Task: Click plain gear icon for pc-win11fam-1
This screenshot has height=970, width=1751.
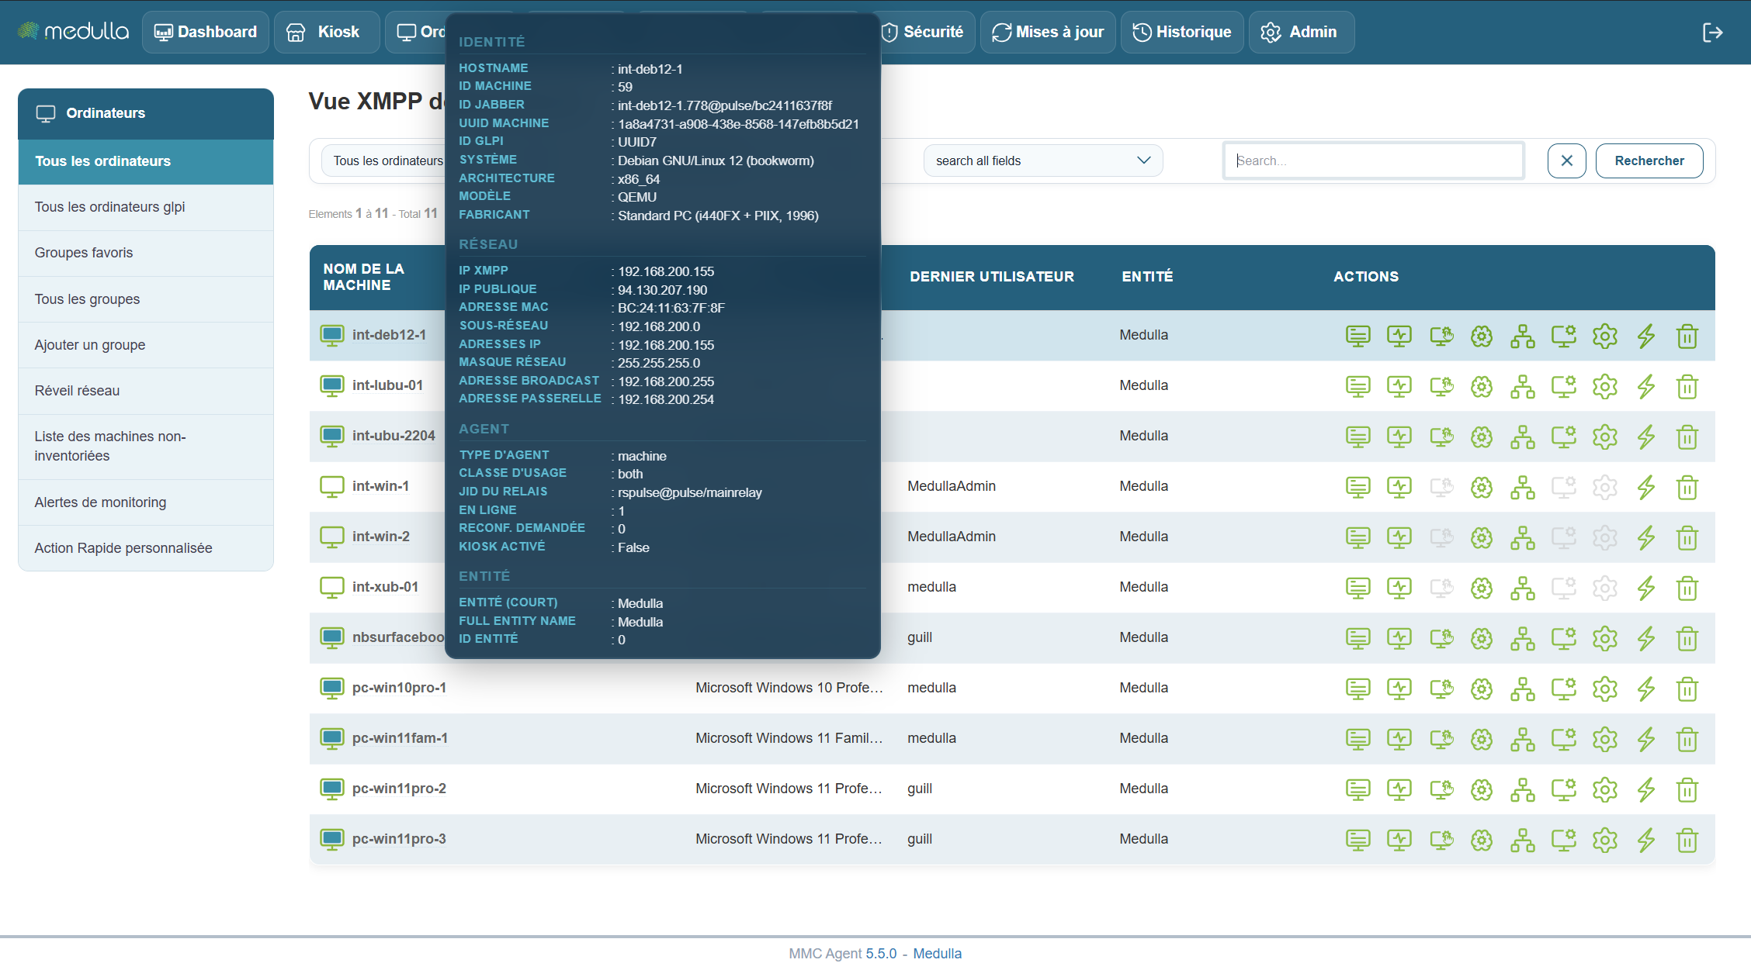Action: click(1604, 739)
